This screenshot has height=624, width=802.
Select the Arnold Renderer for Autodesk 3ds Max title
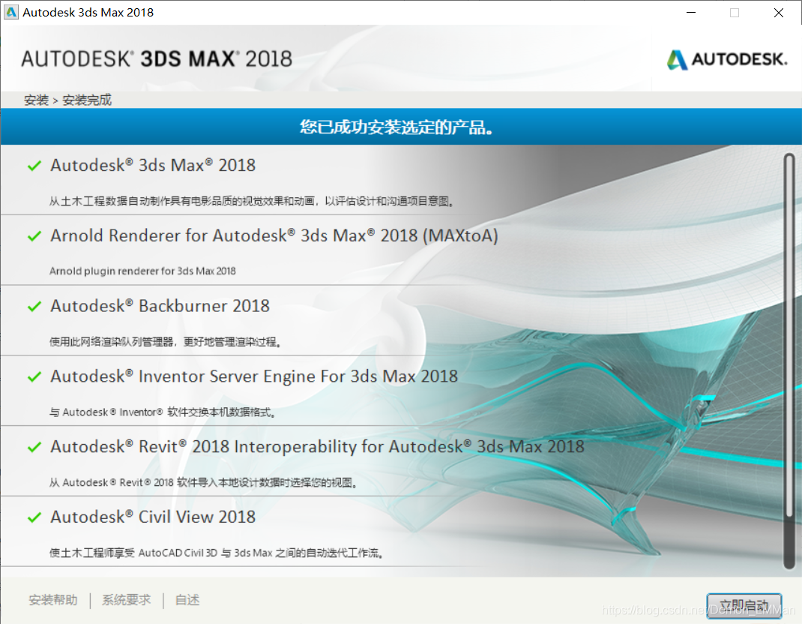(274, 235)
